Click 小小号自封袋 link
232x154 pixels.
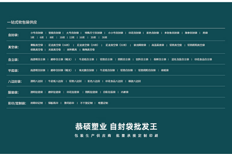(x=115, y=33)
